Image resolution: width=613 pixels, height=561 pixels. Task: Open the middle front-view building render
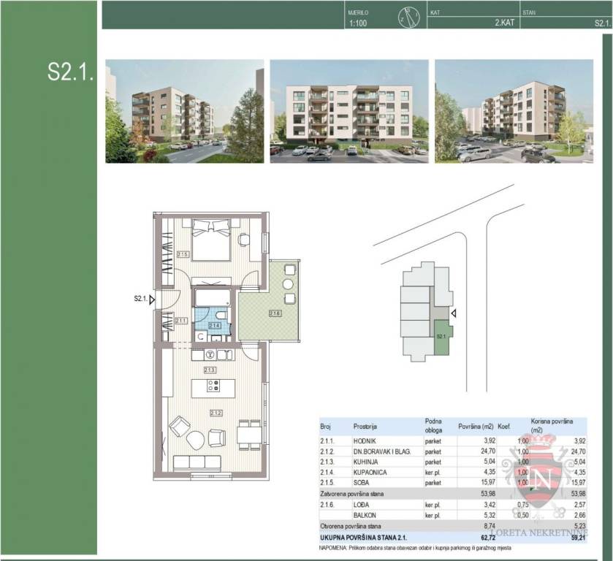pos(349,111)
